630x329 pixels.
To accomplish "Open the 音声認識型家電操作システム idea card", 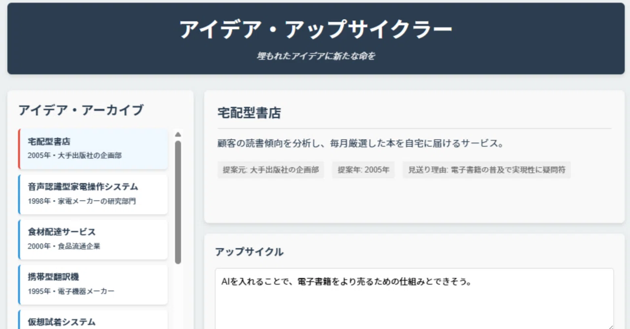I will (x=93, y=194).
